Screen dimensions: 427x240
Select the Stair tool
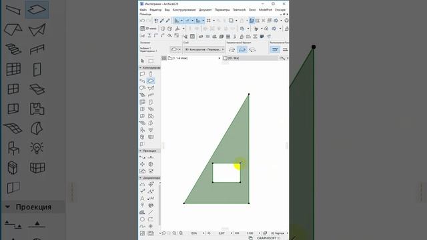click(x=142, y=95)
